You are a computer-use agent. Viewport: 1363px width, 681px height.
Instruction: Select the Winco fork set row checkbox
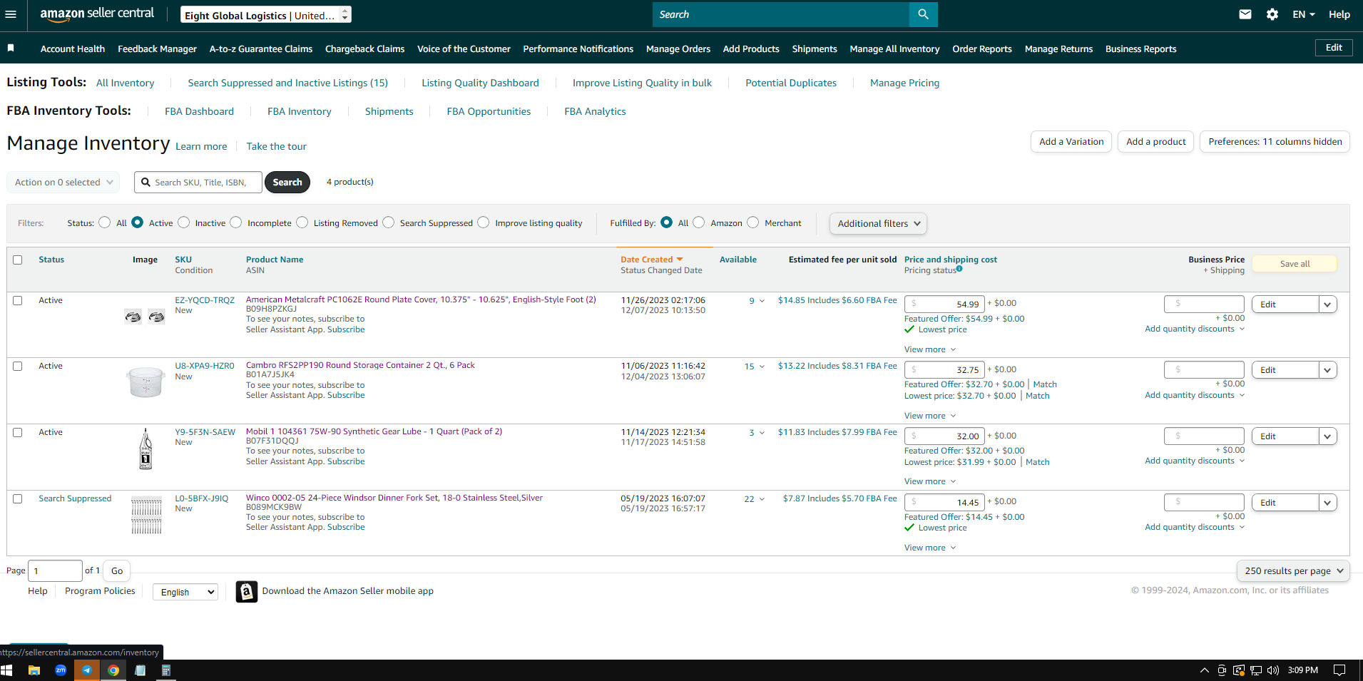point(18,499)
